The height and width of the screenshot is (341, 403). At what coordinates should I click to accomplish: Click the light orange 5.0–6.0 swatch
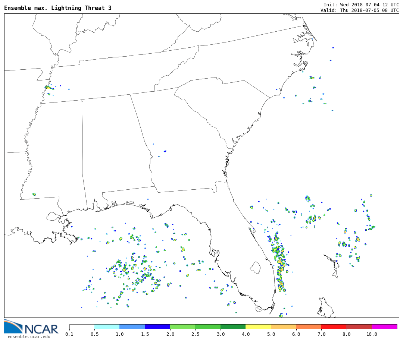[283, 326]
